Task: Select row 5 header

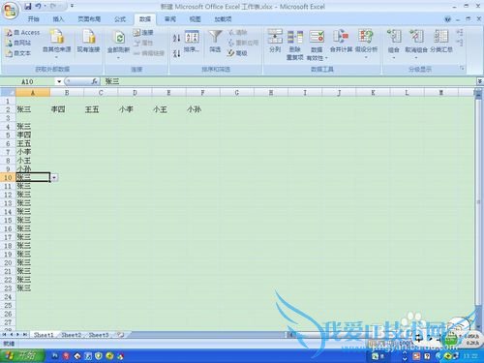Action: (8, 135)
